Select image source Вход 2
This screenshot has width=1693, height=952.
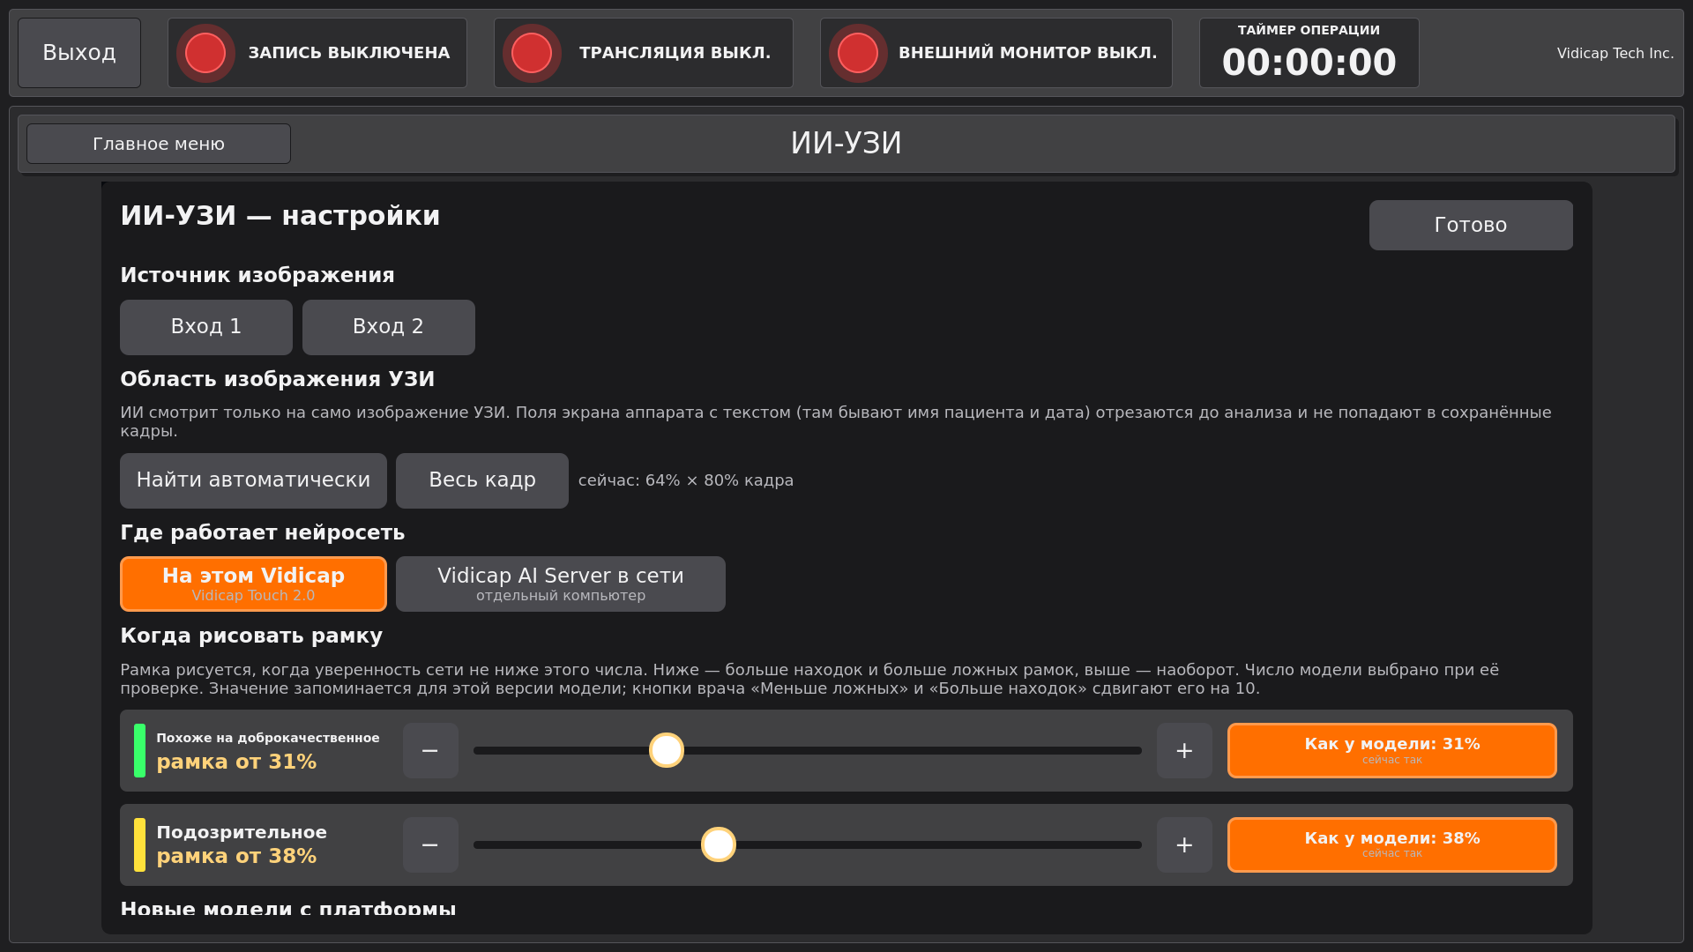(x=389, y=327)
